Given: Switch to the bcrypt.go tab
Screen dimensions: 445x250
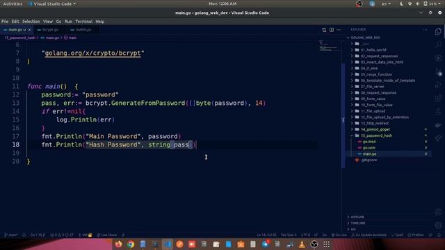Looking at the screenshot, I should (50, 30).
